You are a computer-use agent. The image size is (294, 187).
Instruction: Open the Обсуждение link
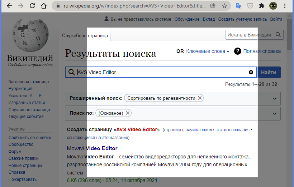coord(187,19)
